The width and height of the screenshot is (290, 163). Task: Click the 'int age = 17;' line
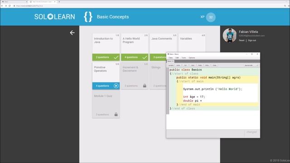pos(194,97)
